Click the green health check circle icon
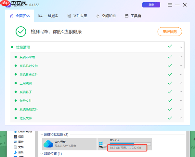The width and height of the screenshot is (195, 157). 21,32
